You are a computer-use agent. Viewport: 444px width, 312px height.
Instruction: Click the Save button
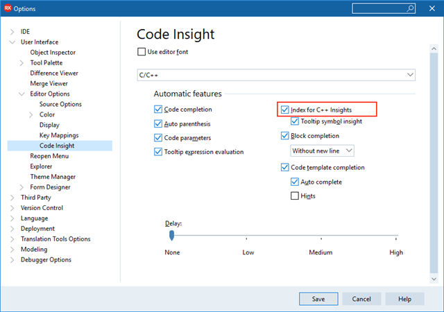coord(318,299)
